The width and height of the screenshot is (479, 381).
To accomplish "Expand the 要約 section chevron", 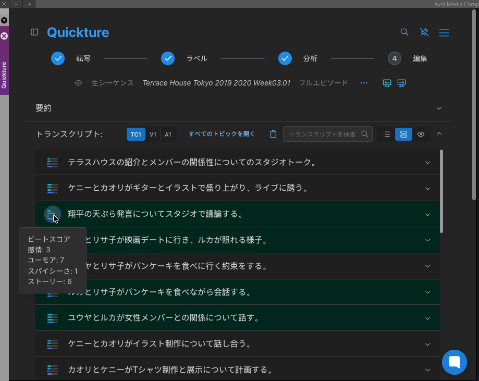I will click(439, 108).
